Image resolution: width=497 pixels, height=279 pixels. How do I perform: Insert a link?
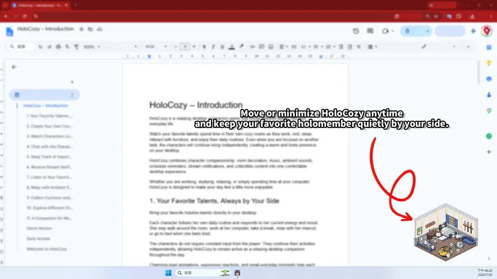[253, 47]
